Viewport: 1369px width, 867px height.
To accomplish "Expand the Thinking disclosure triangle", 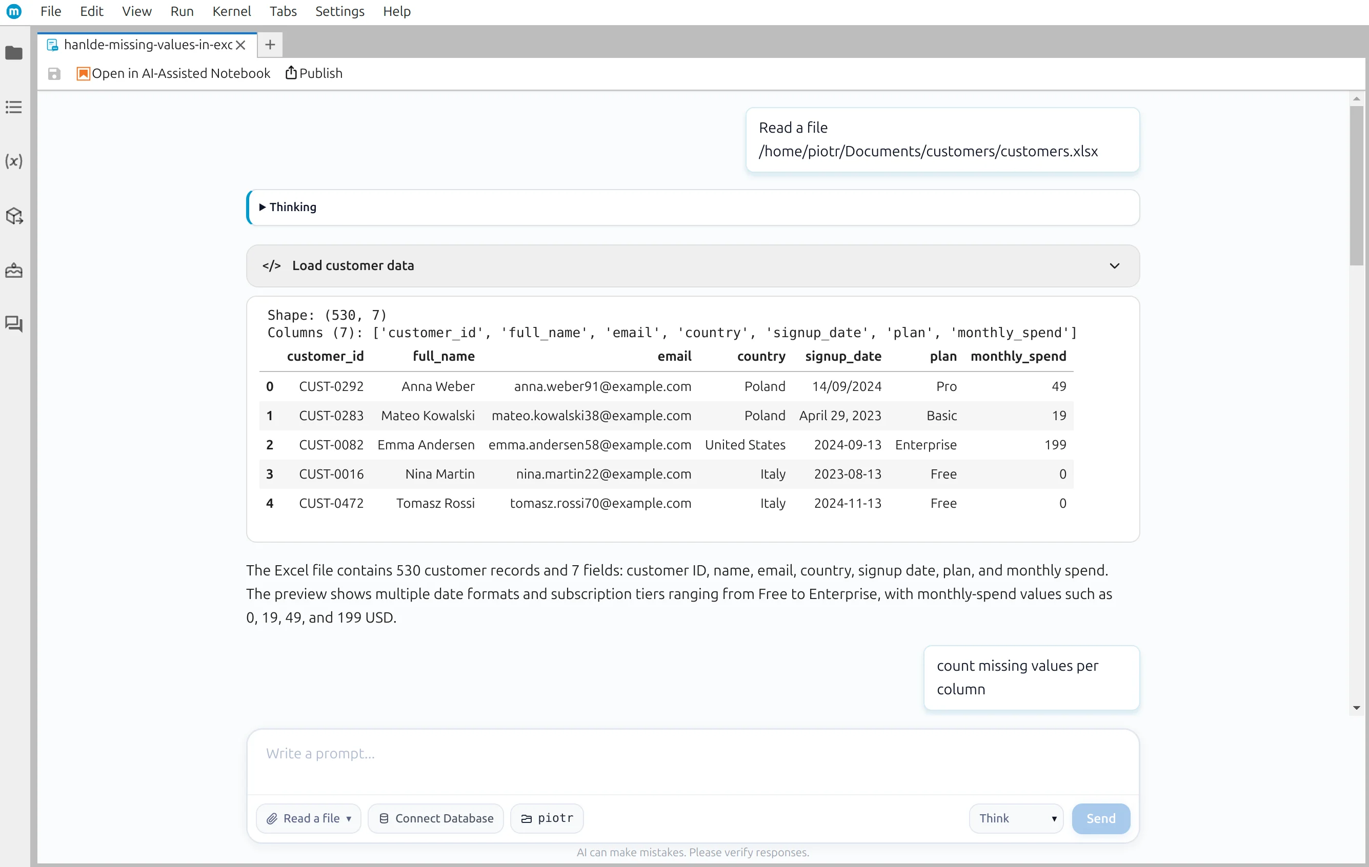I will click(x=262, y=207).
